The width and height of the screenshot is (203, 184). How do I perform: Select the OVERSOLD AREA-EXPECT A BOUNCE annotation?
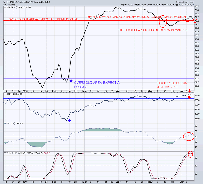coord(96,85)
